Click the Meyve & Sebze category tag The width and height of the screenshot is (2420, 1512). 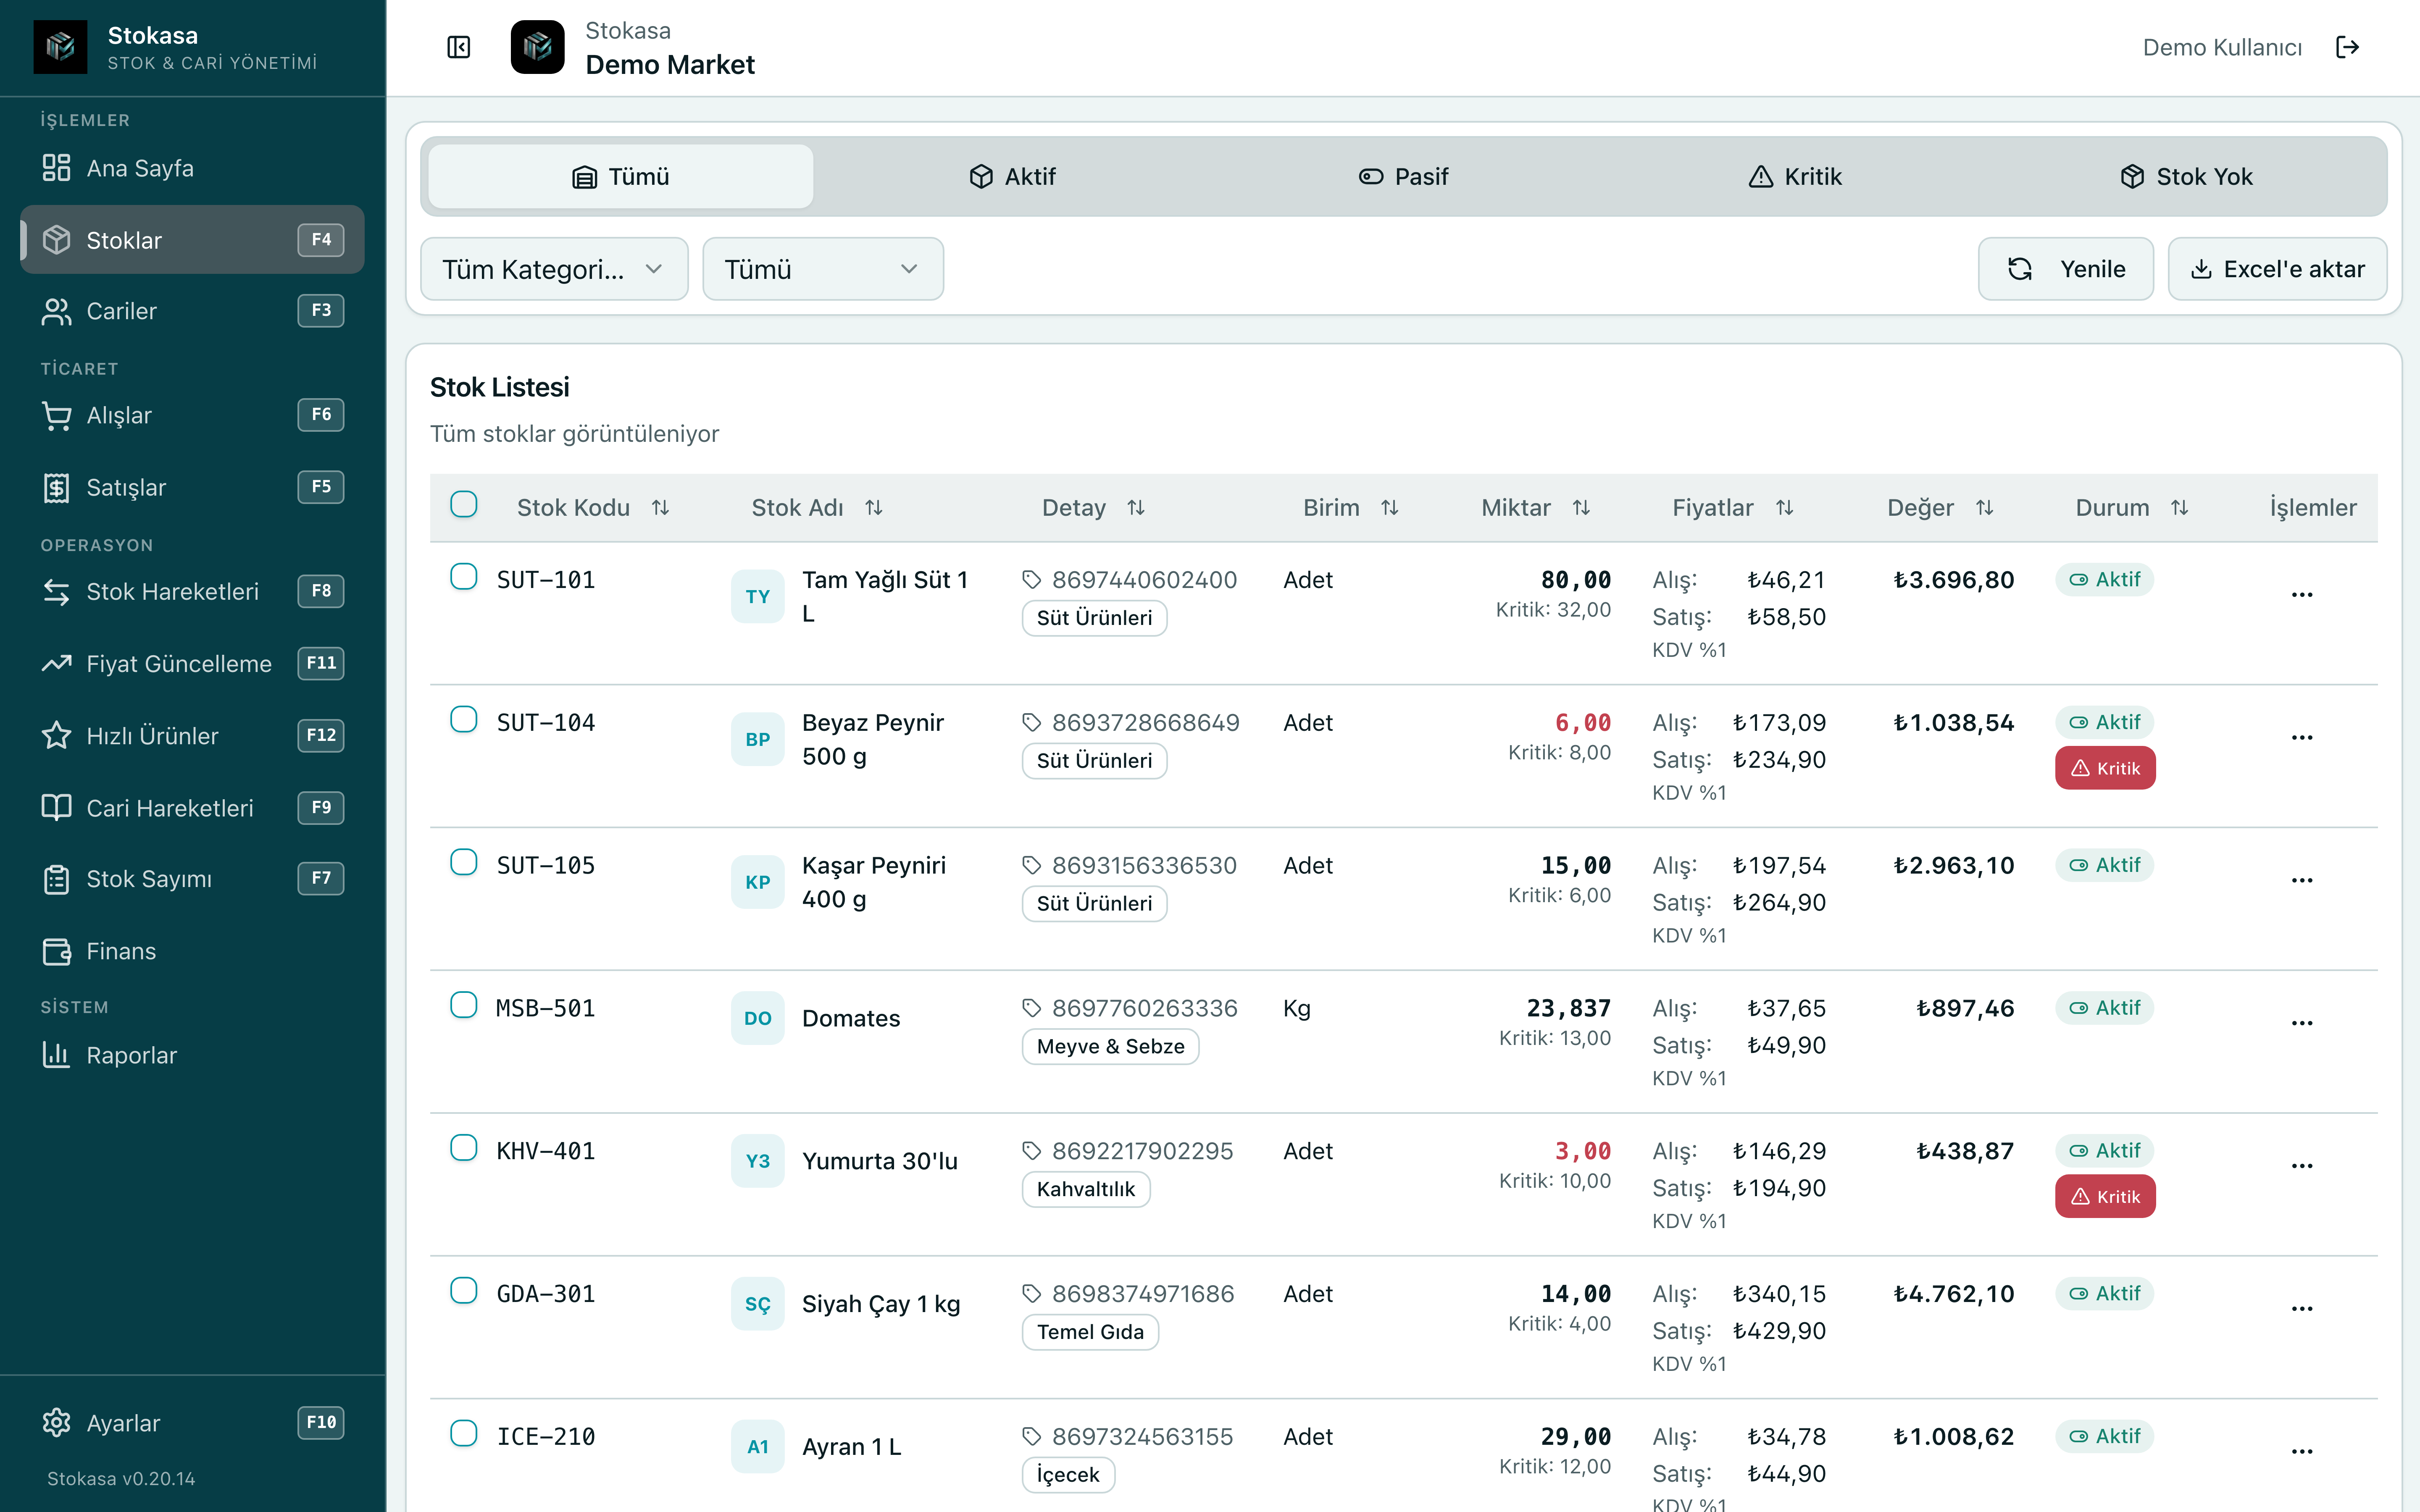click(x=1110, y=1047)
